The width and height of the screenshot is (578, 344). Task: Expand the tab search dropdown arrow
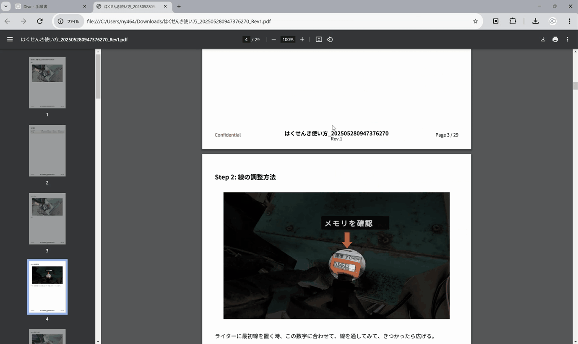[6, 6]
